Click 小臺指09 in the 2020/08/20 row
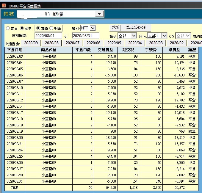202x193 pixels. (x=49, y=138)
